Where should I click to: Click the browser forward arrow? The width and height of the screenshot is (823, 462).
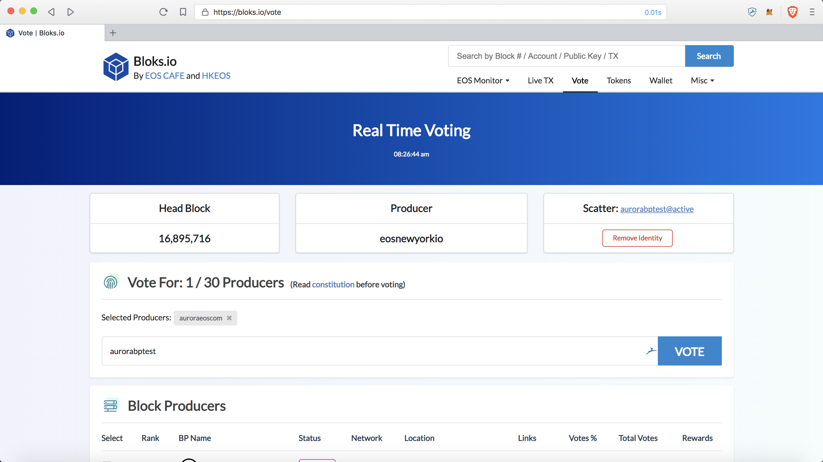coord(71,12)
